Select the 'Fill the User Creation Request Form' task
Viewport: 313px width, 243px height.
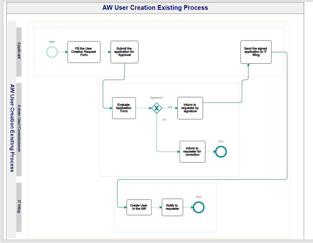84,52
